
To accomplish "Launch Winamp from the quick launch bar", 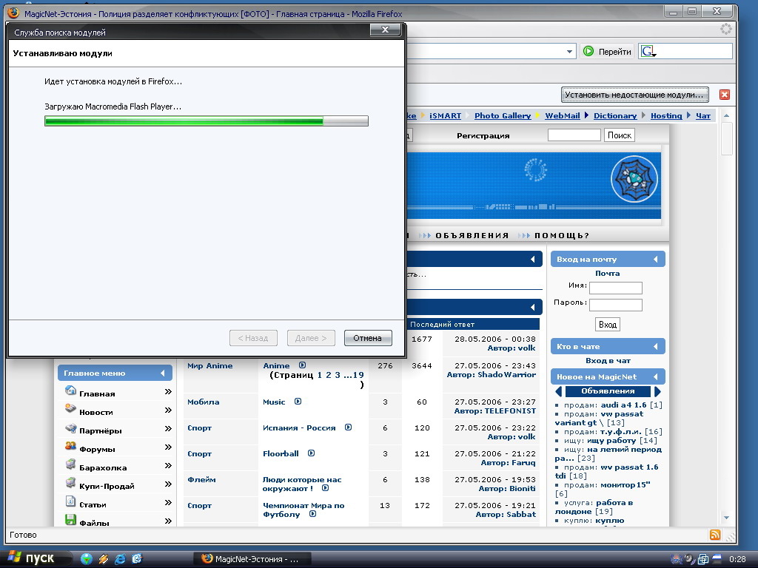I will coord(104,559).
